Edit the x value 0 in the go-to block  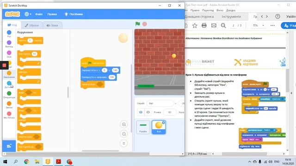[x=105, y=70]
